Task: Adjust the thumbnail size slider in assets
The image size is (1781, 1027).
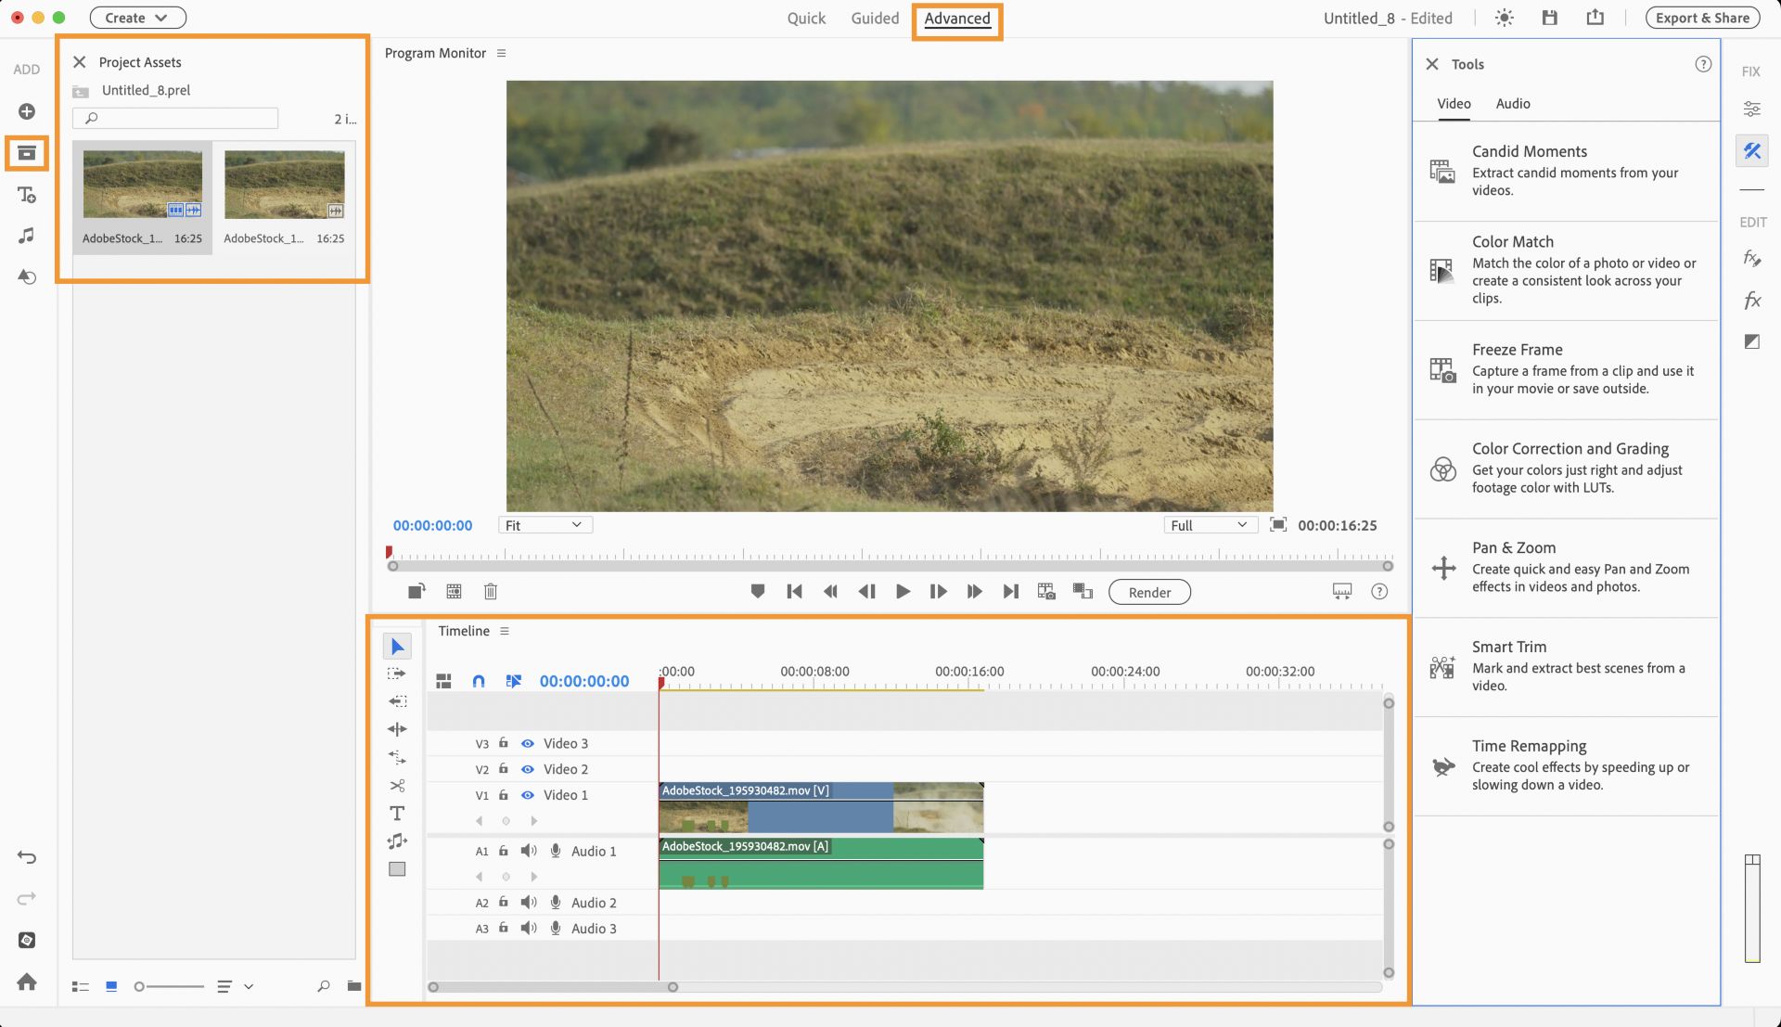Action: (140, 987)
